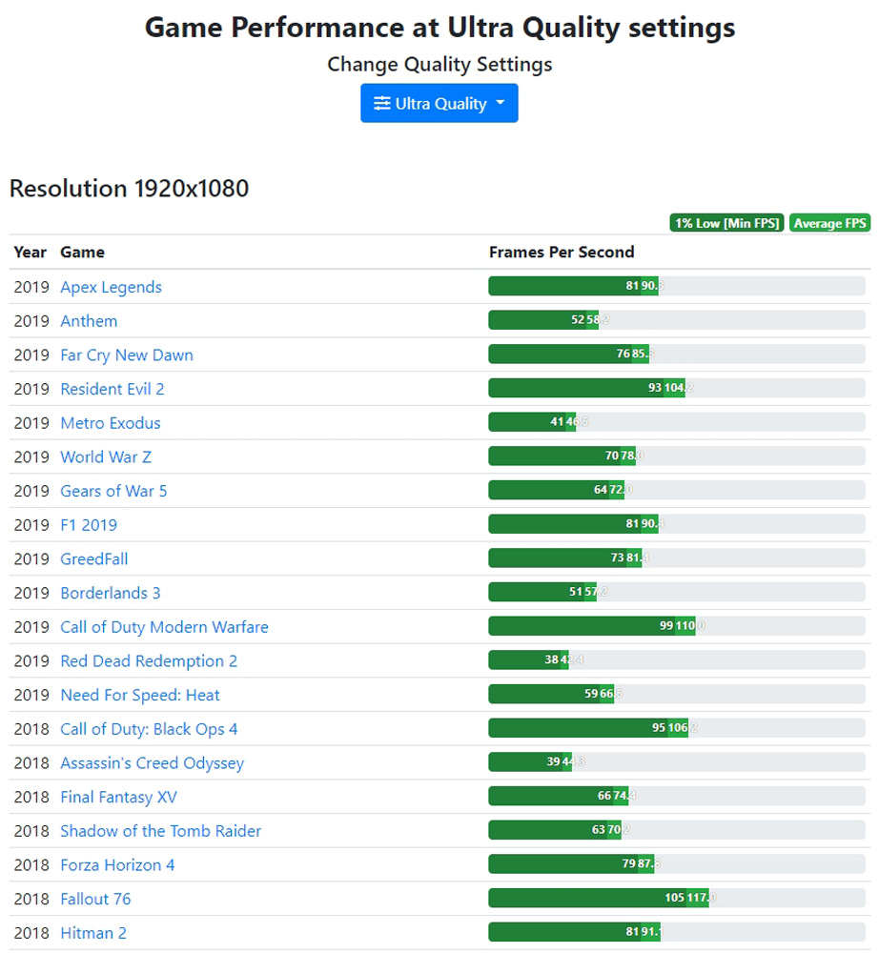Click the year 2018 beside Final Fantasy XV
This screenshot has width=879, height=953.
(x=31, y=798)
